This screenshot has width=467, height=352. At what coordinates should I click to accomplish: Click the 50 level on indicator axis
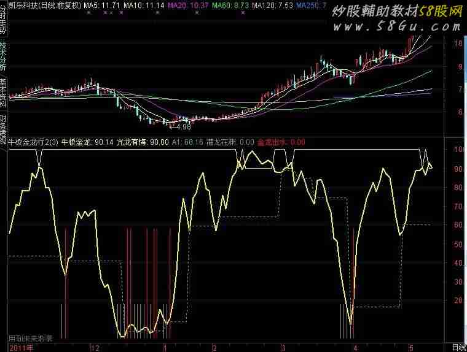point(458,244)
